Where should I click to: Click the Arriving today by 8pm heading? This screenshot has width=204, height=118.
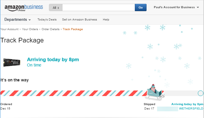pos(53,59)
